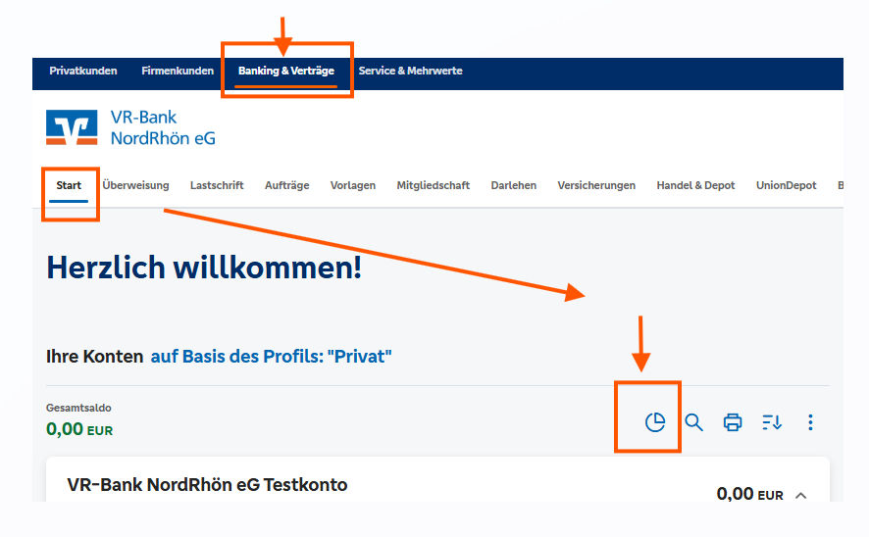Go to the Vorlagen tab

click(353, 185)
